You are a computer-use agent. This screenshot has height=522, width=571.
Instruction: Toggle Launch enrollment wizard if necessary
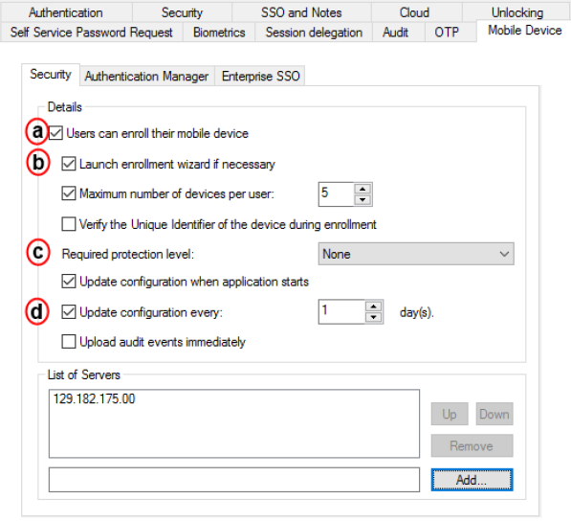point(69,164)
